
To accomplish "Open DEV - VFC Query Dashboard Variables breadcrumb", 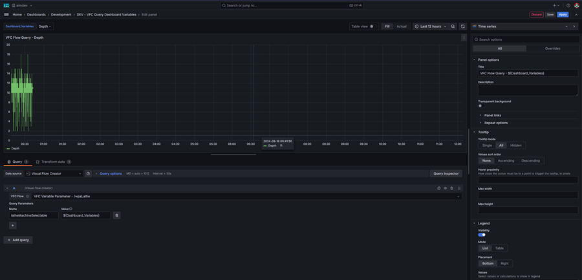I will [x=107, y=14].
